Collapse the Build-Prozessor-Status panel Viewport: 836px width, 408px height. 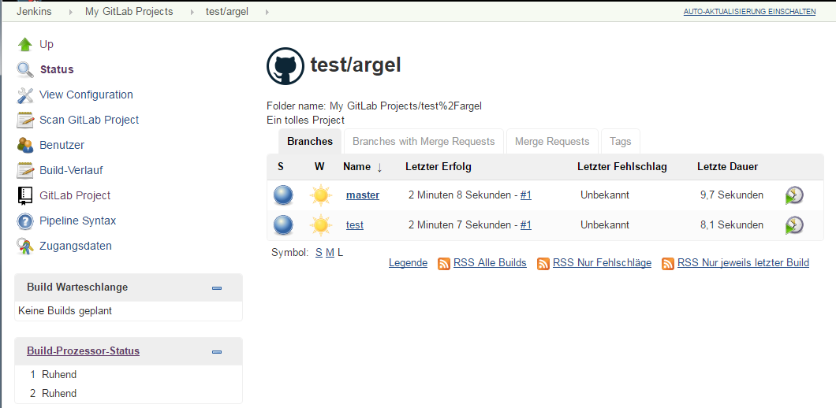tap(216, 352)
